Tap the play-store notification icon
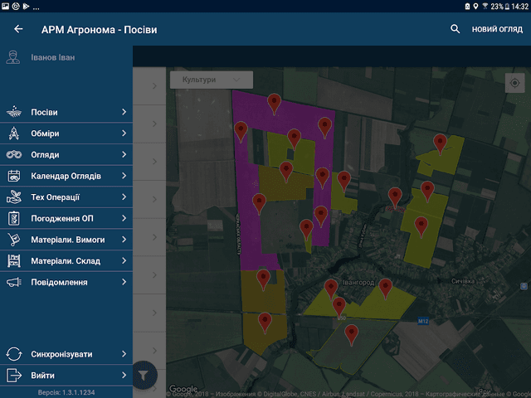531x398 pixels. click(26, 6)
